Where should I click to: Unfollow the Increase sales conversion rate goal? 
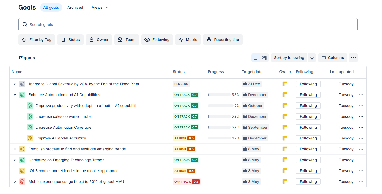308,116
